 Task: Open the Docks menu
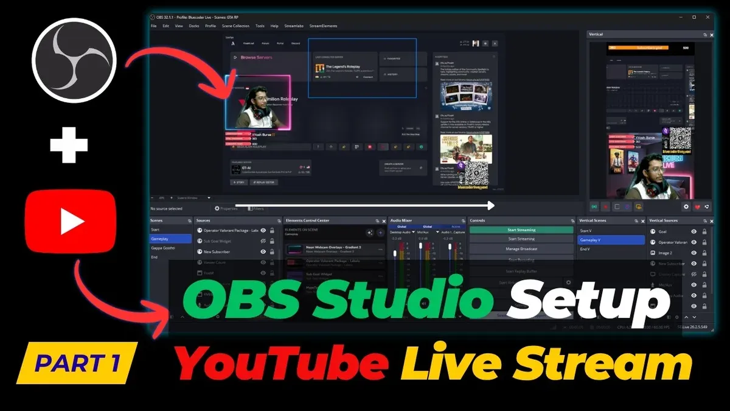[x=194, y=26]
